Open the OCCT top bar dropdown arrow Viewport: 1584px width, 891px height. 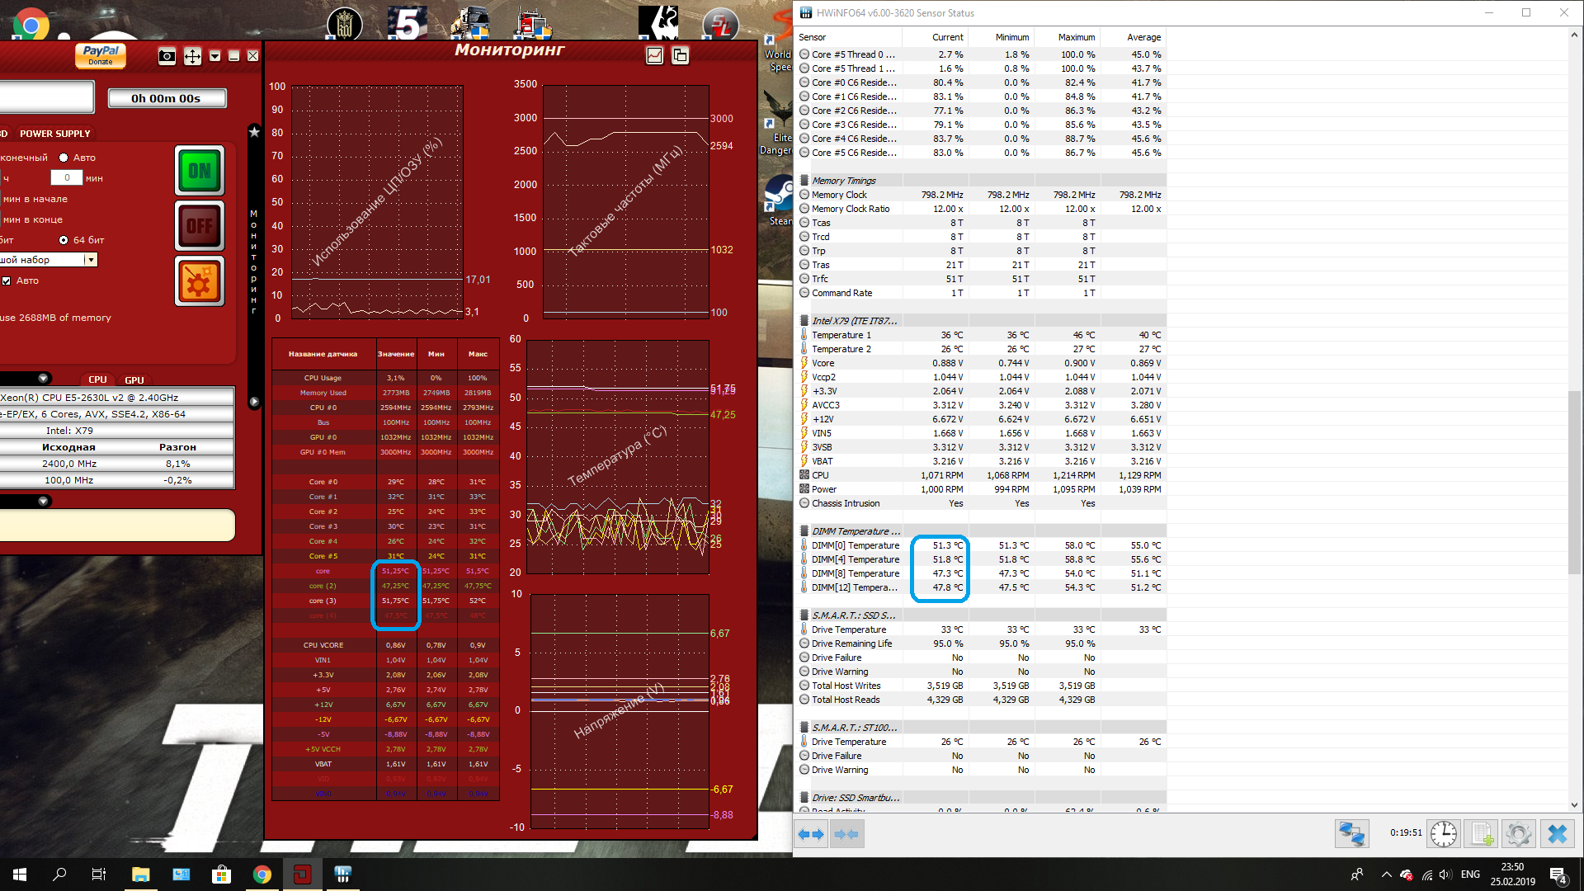click(x=214, y=56)
